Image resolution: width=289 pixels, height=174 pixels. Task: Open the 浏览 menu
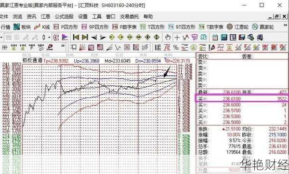click(17, 16)
